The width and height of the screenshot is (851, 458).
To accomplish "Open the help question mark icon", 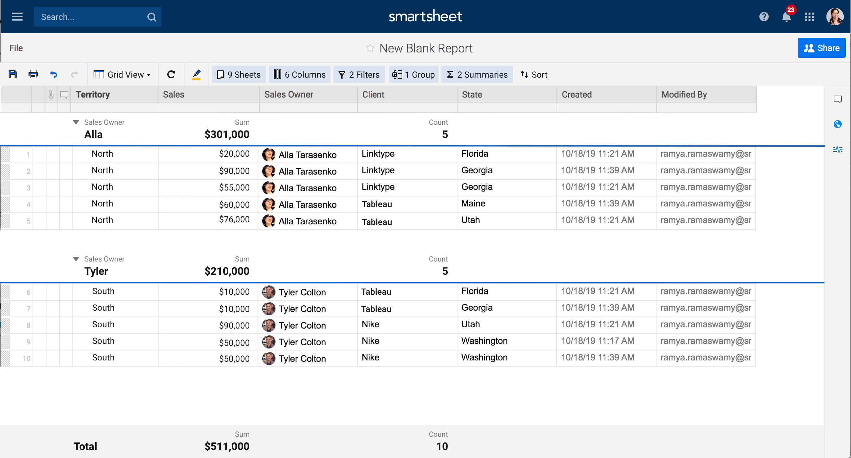I will pos(764,17).
